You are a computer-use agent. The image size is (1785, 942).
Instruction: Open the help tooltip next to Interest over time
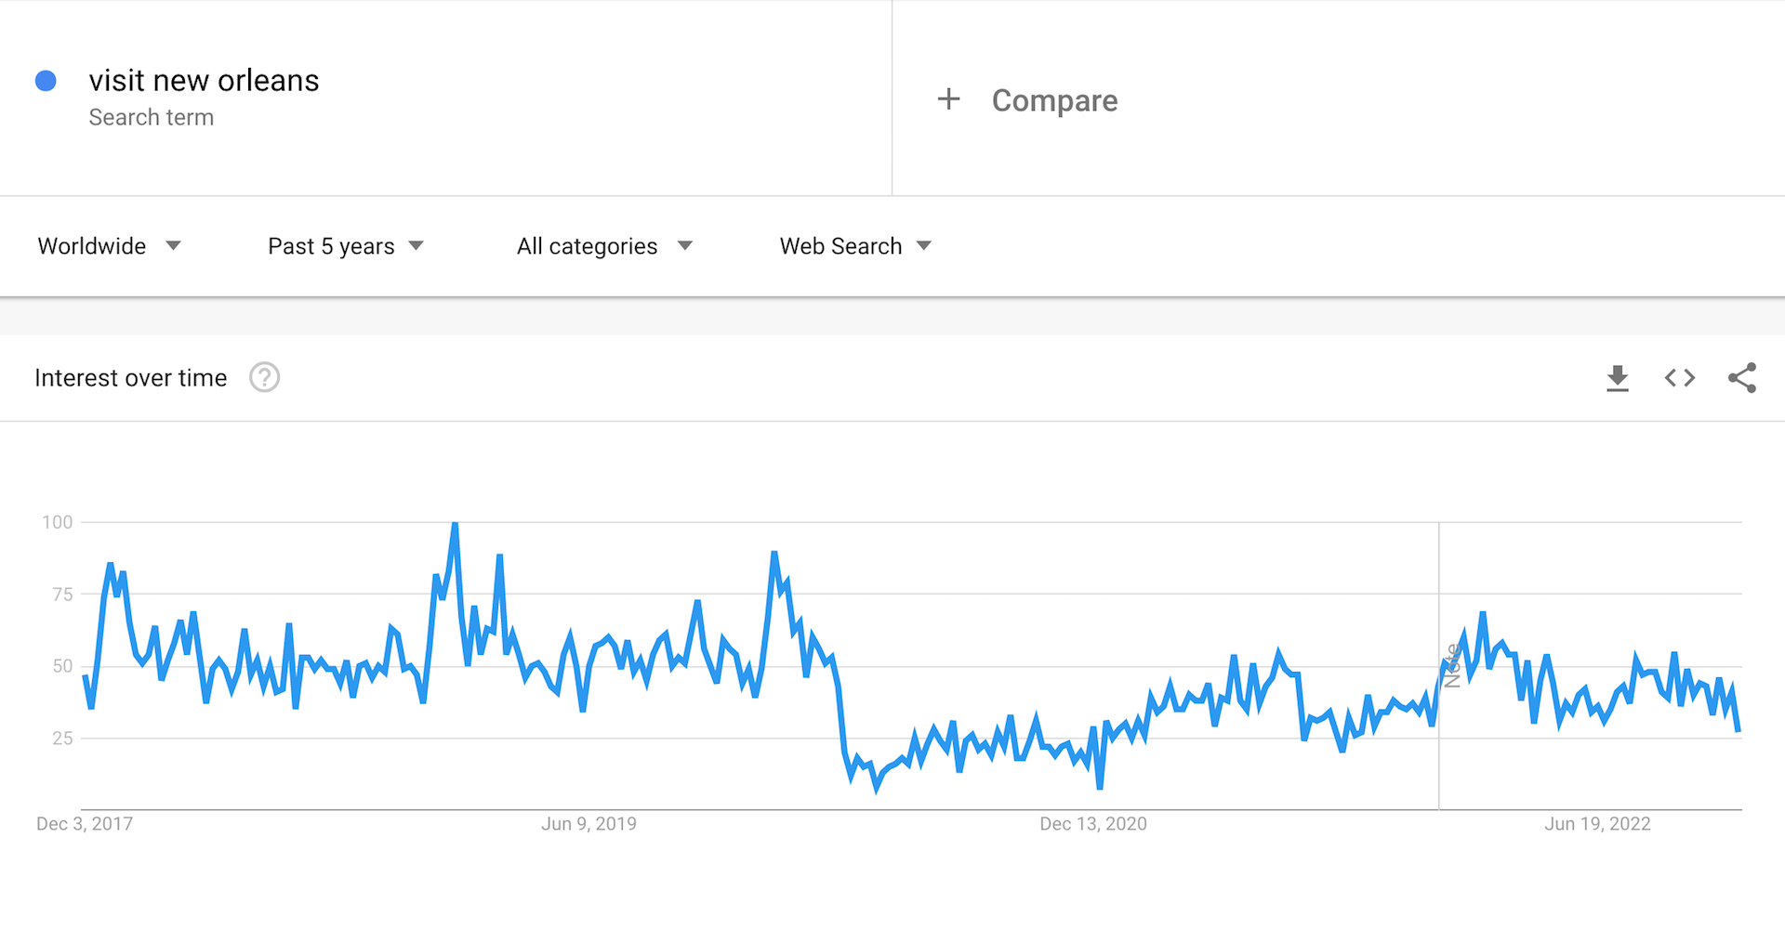(x=264, y=377)
